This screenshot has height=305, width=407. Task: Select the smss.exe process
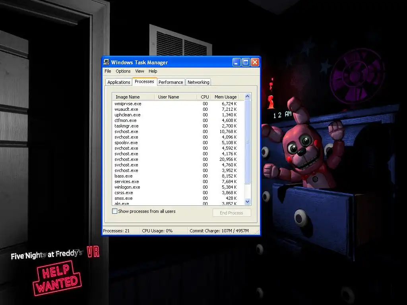pyautogui.click(x=178, y=198)
